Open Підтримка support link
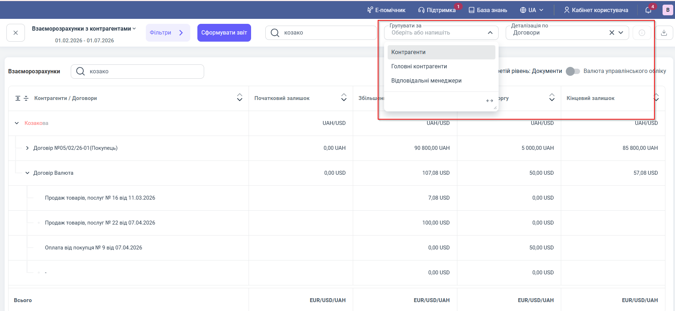This screenshot has height=311, width=675. click(437, 10)
